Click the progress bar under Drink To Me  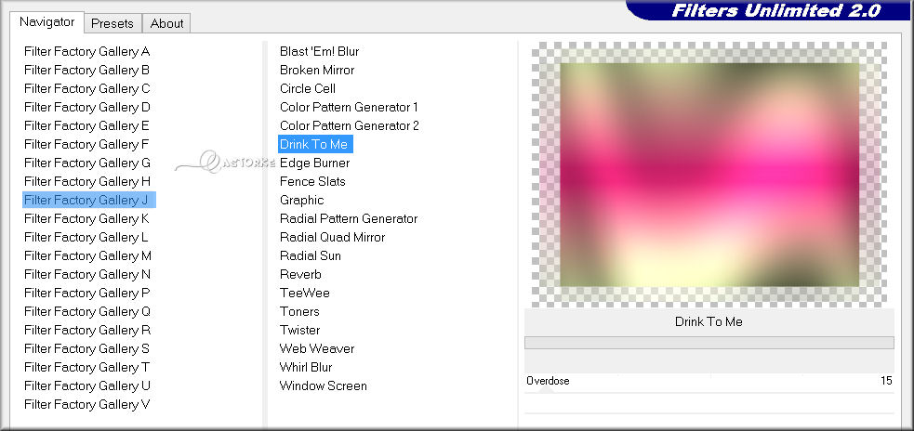point(709,343)
